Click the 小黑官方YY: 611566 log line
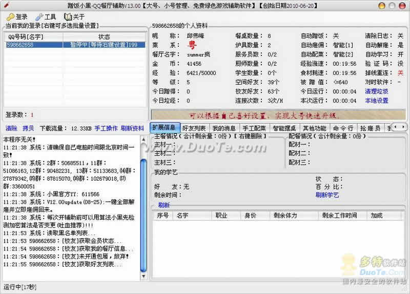 [51, 194]
